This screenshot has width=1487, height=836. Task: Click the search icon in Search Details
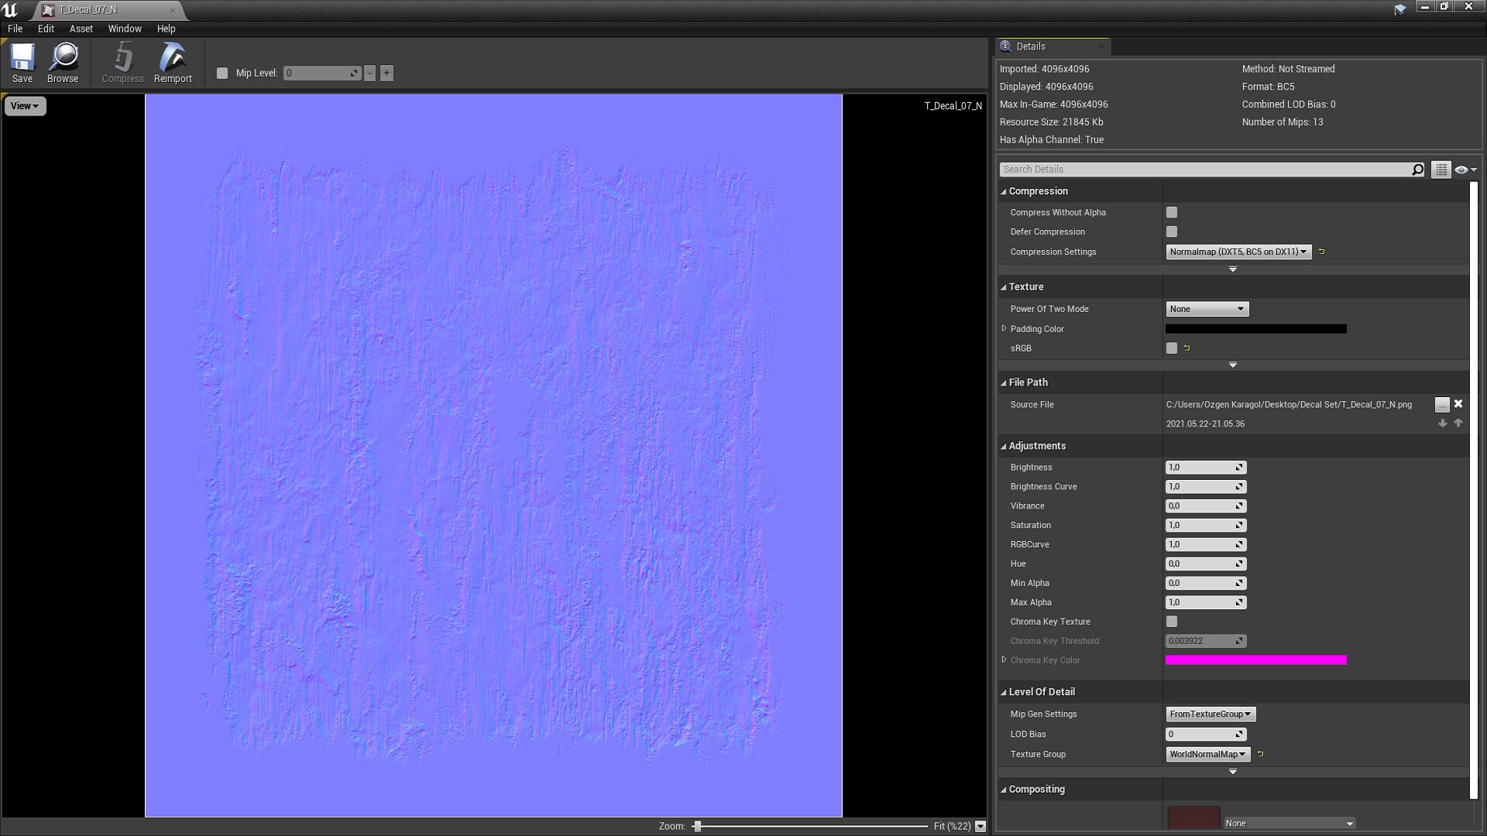(1417, 170)
